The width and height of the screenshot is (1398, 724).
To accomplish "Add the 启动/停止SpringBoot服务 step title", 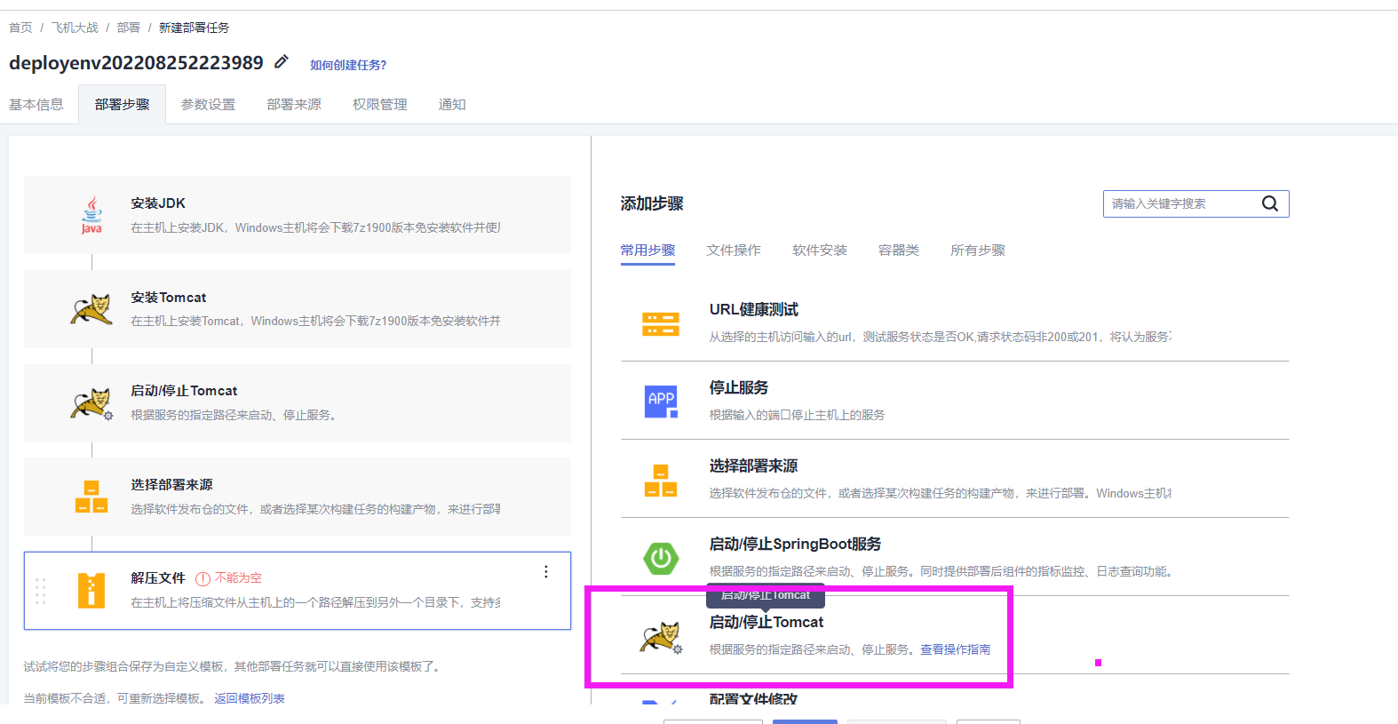I will 796,544.
